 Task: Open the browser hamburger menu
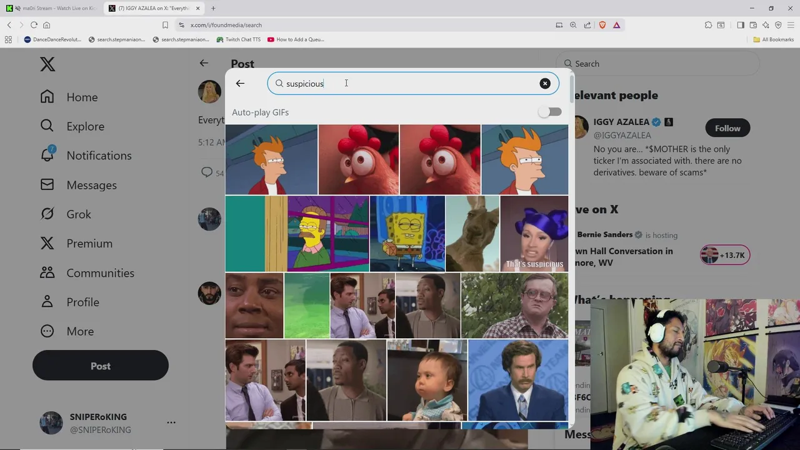click(791, 25)
